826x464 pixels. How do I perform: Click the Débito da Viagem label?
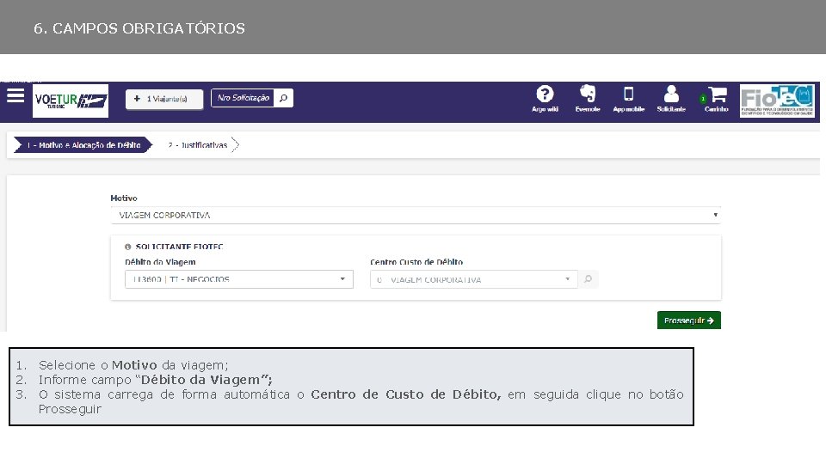pyautogui.click(x=160, y=262)
